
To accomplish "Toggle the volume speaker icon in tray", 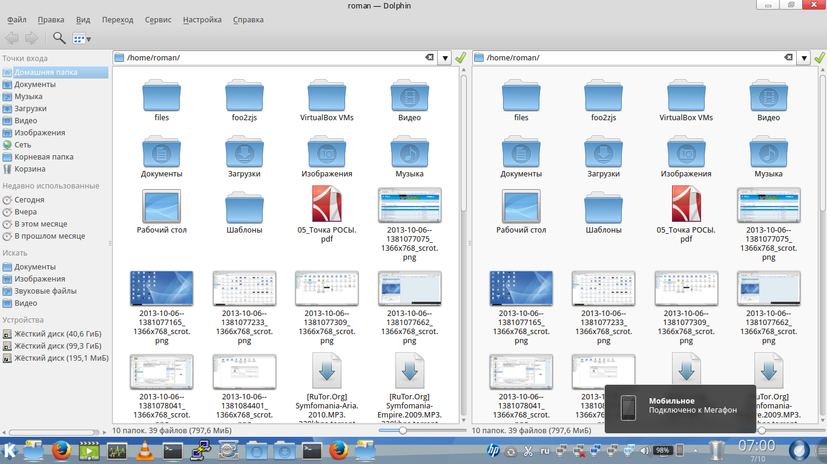I will 644,451.
